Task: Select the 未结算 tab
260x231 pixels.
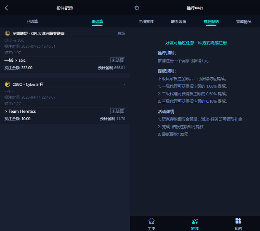Action: point(97,21)
